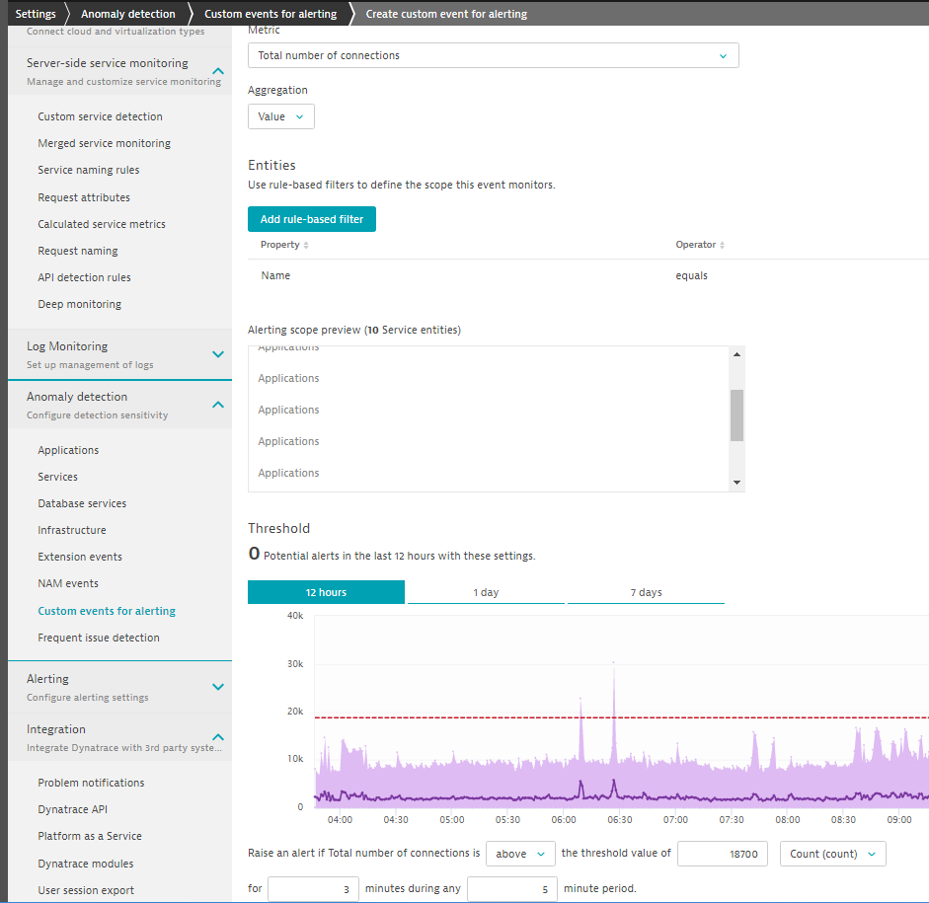Screen dimensions: 929x903
Task: Expand the Alerting settings section
Action: (x=218, y=687)
